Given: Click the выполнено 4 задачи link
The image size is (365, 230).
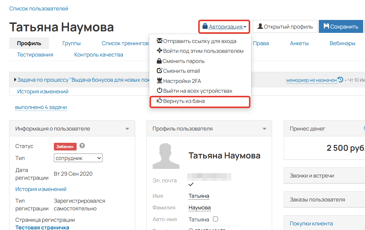Looking at the screenshot, I should point(41,107).
